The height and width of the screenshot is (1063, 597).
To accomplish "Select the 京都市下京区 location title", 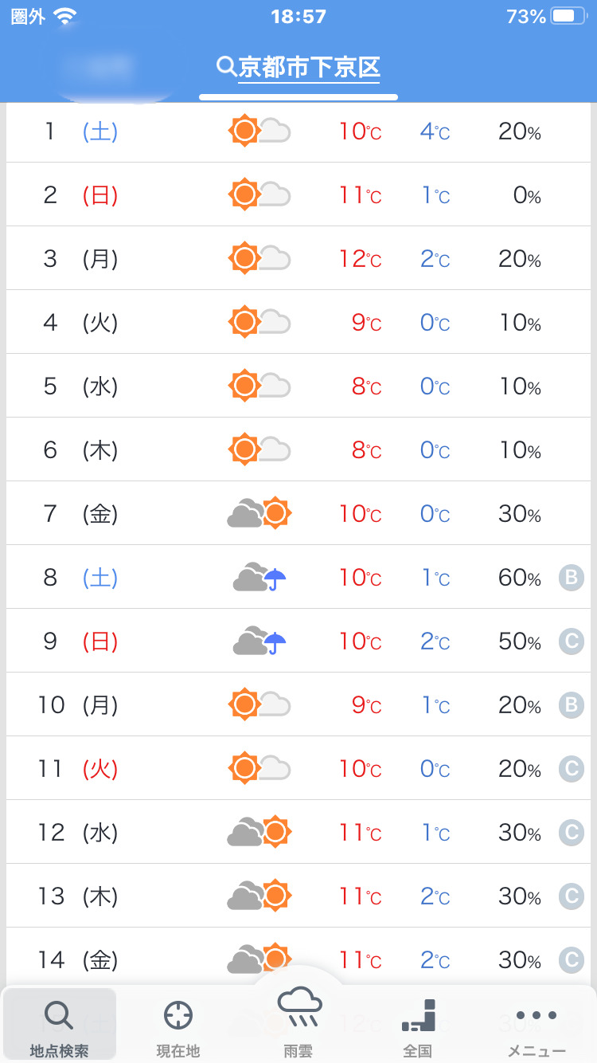I will [309, 67].
